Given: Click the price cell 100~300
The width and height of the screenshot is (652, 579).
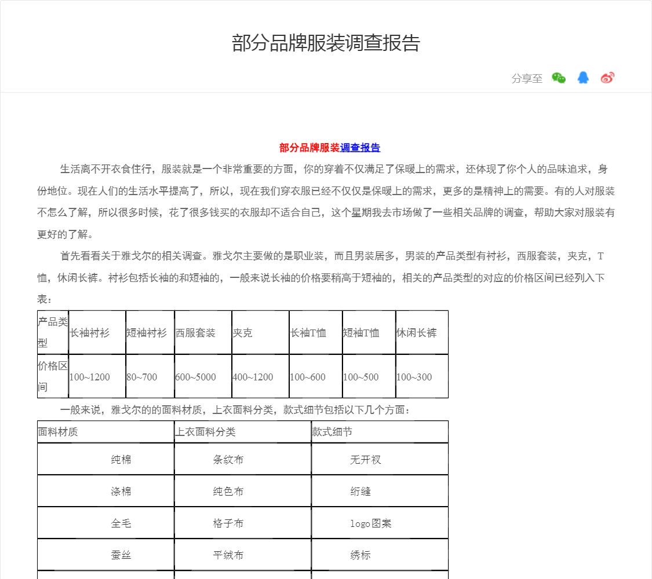Looking at the screenshot, I should tap(422, 376).
